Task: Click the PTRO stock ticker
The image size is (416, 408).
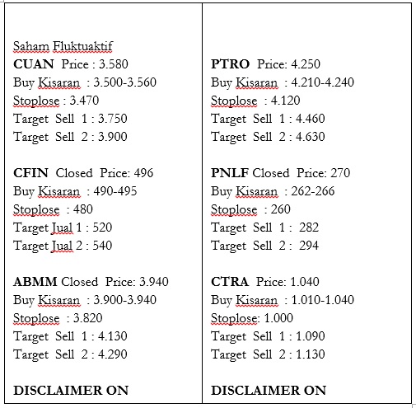Action: click(x=230, y=64)
